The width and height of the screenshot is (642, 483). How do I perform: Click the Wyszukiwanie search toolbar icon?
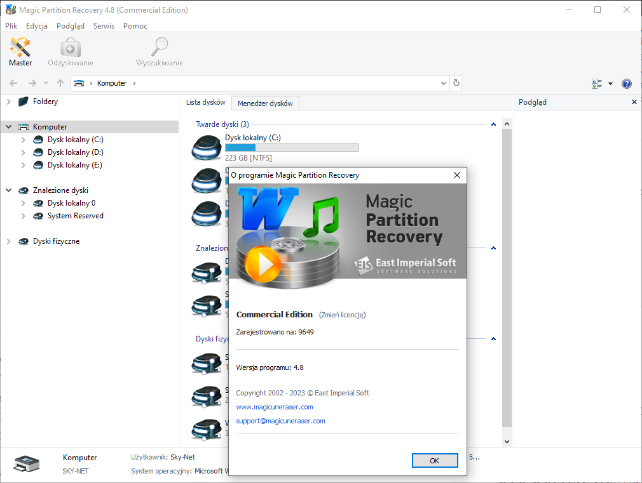pos(160,51)
